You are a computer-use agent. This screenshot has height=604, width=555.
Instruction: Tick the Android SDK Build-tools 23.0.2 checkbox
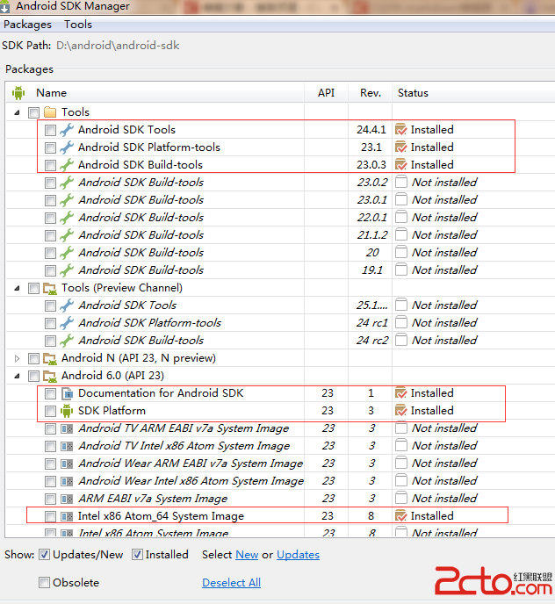click(50, 183)
